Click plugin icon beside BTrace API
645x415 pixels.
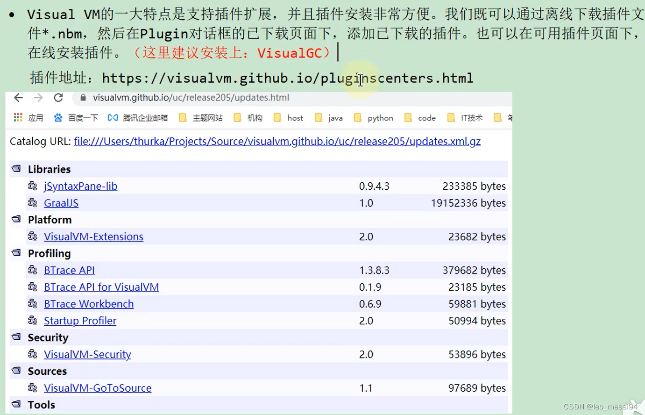click(x=33, y=270)
